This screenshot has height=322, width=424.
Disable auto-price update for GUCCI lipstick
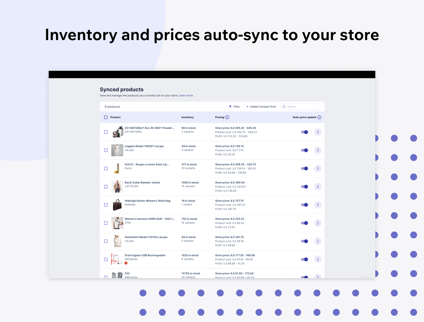pos(305,168)
